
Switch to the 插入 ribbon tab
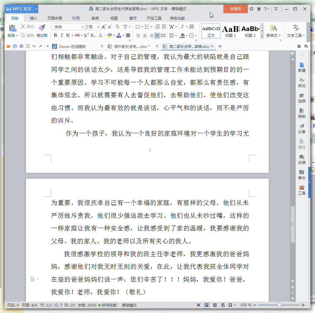coord(33,18)
